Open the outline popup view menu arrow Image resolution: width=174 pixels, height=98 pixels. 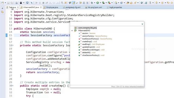tap(142, 24)
